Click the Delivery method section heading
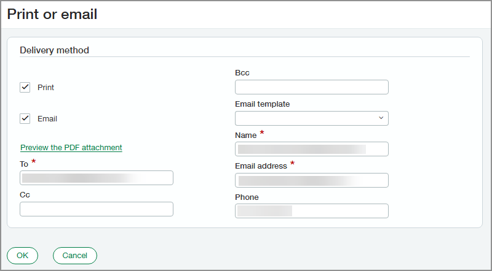The width and height of the screenshot is (492, 271). [x=54, y=50]
